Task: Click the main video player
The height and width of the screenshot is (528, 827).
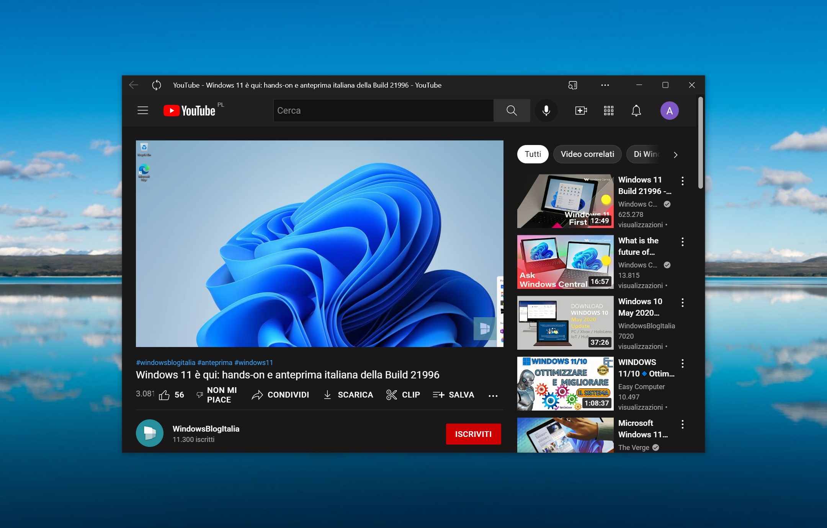Action: pyautogui.click(x=319, y=244)
